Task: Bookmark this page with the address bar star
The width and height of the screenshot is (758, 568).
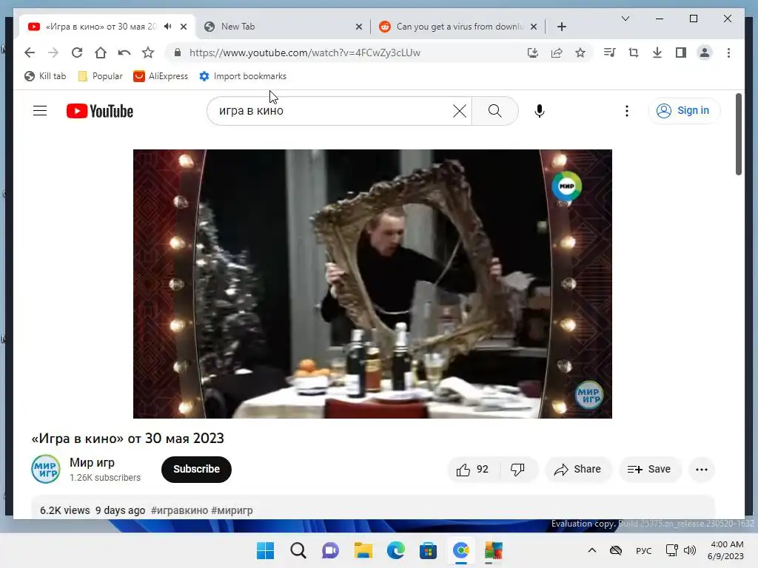Action: 580,53
